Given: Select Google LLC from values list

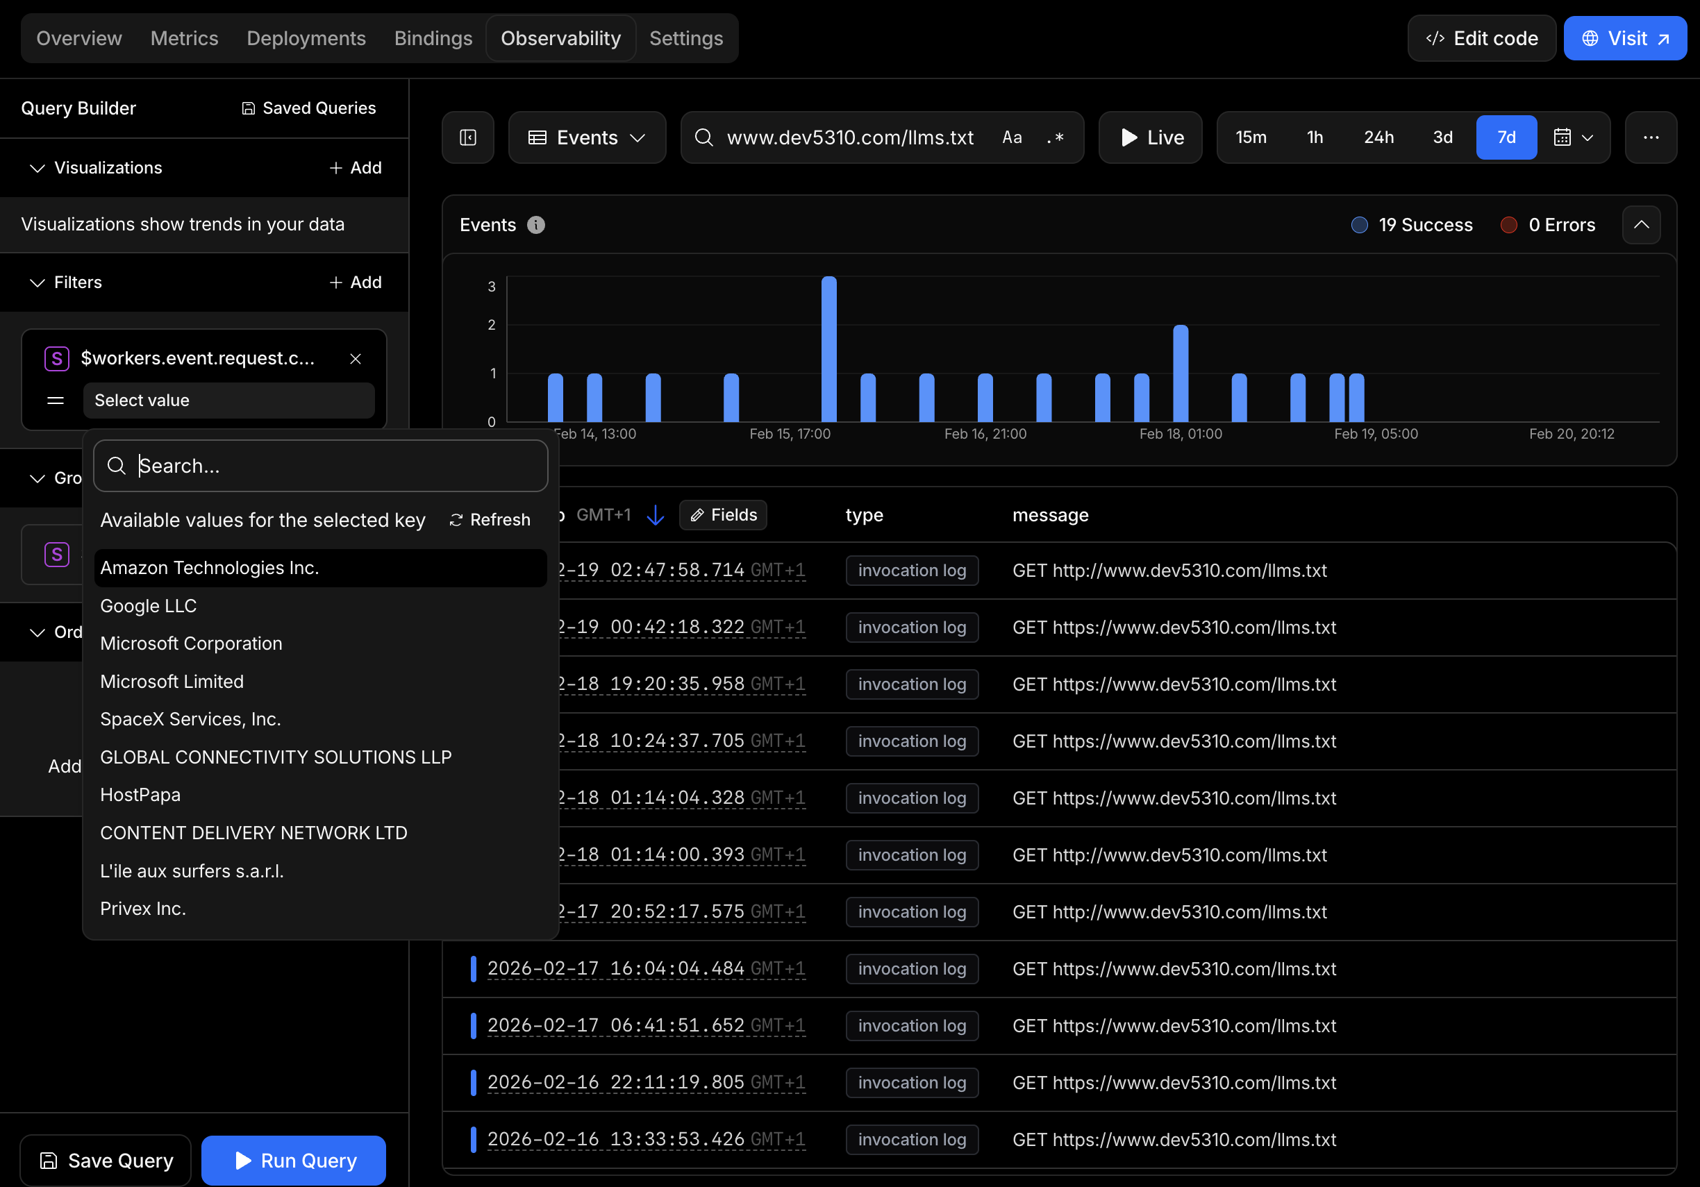Looking at the screenshot, I should (149, 605).
